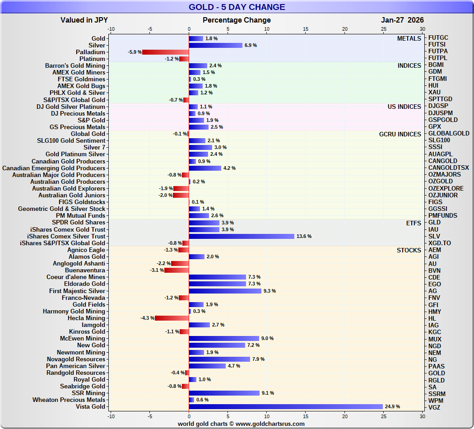Click the Silver 6.9% blue bar
474x429 pixels.
point(215,45)
